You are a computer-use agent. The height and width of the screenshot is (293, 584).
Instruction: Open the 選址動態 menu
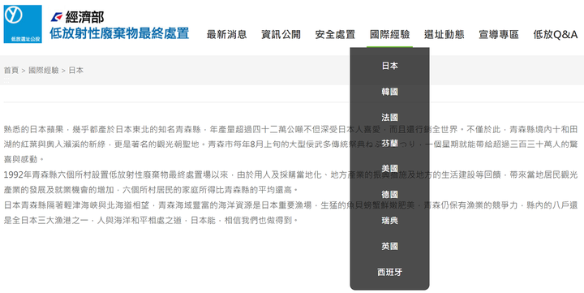point(444,35)
